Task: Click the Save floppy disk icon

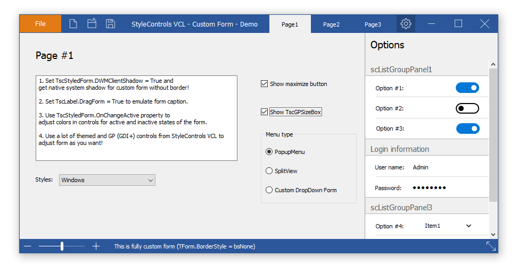Action: point(110,24)
